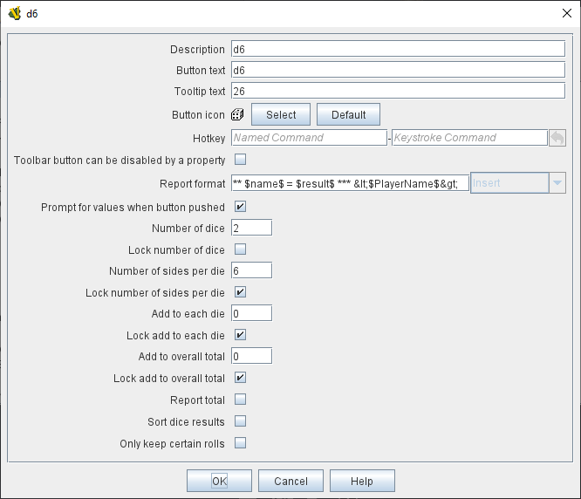
Task: Toggle Lock number of dice checkbox
Action: (240, 249)
